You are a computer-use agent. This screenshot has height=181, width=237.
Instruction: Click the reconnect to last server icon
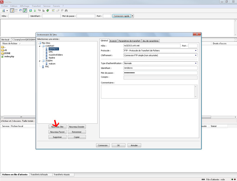click(48, 11)
